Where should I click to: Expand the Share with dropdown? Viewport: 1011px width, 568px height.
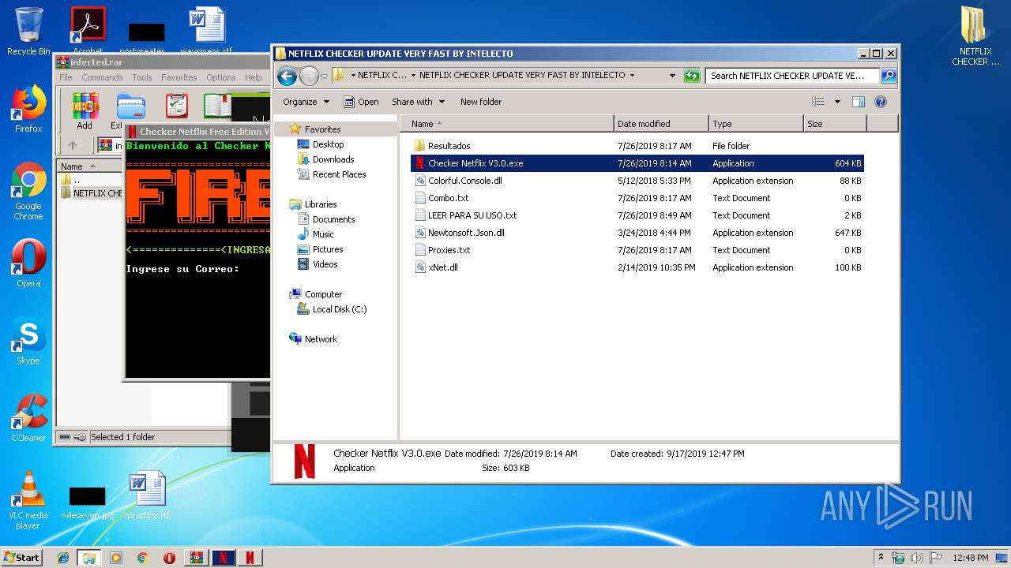coord(419,102)
